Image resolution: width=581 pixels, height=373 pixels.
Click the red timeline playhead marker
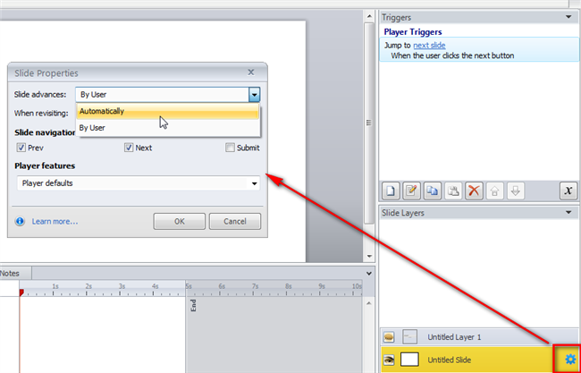[21, 292]
